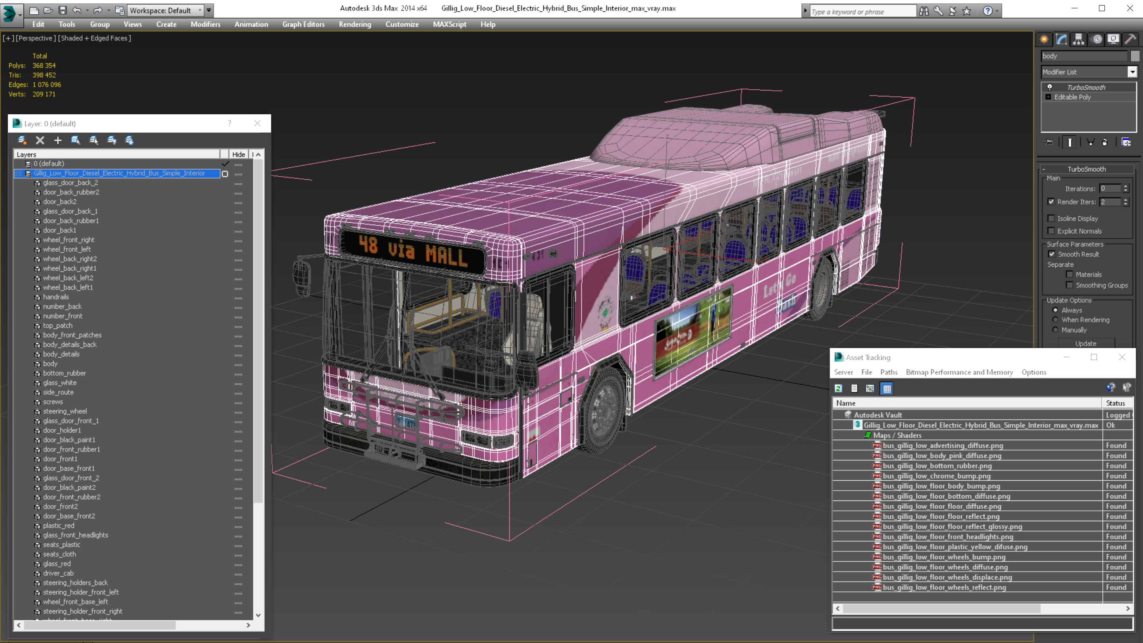The image size is (1143, 643).
Task: Enable Separate by Smoothing Groups checkbox
Action: pos(1069,285)
